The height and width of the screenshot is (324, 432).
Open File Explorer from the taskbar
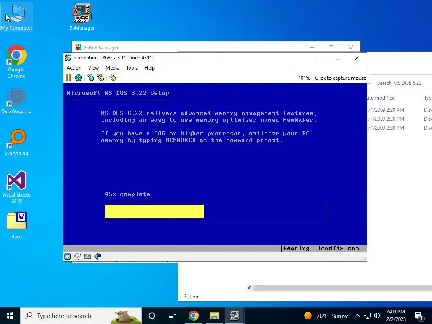click(214, 316)
